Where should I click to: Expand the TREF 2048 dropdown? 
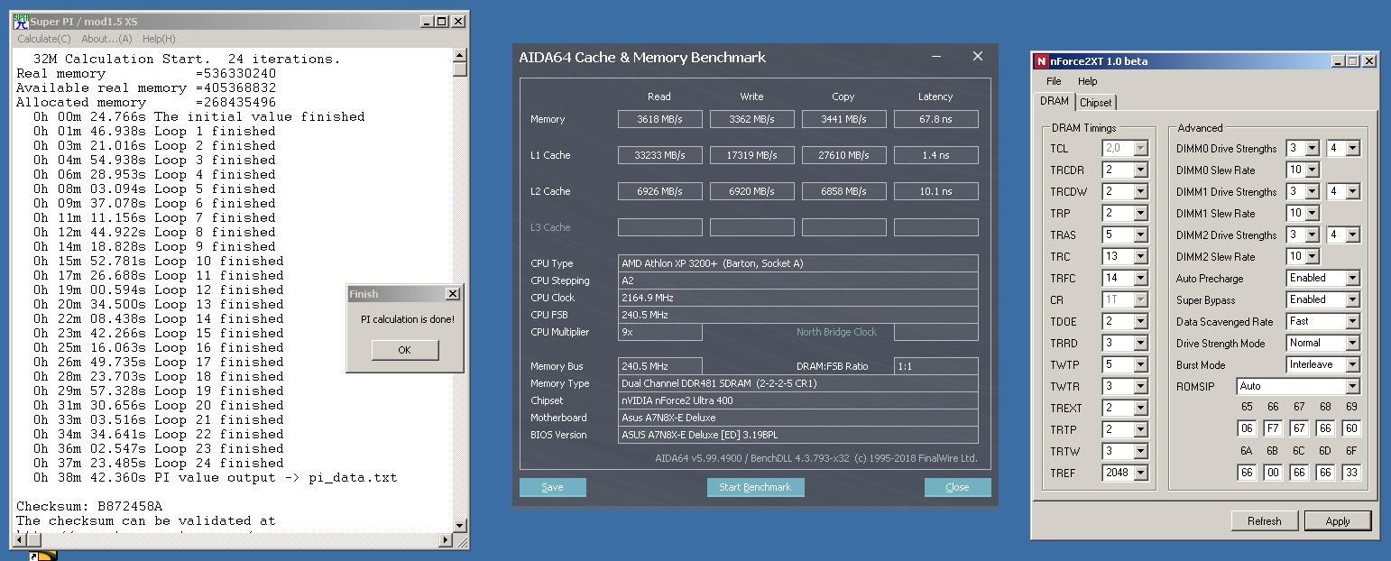pos(1140,473)
